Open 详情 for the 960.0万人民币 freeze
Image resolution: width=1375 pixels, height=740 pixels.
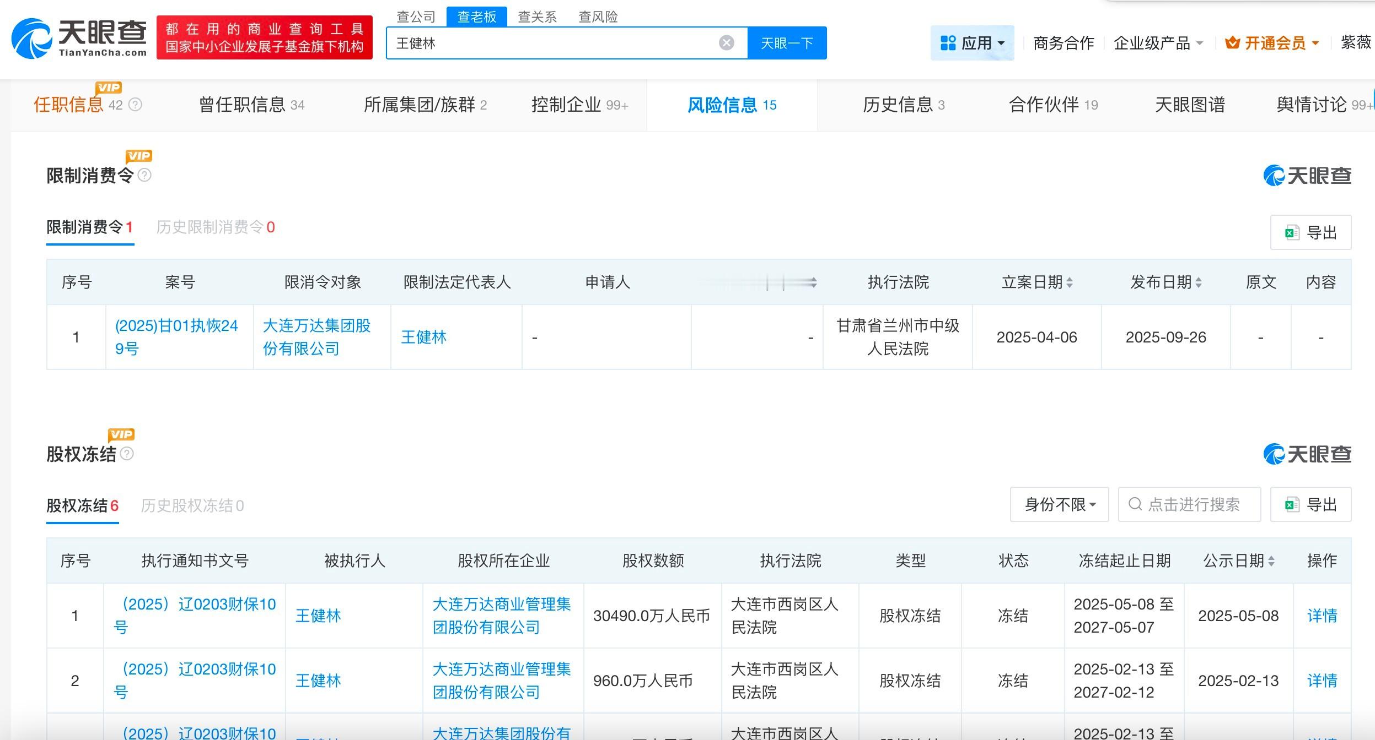(1322, 681)
